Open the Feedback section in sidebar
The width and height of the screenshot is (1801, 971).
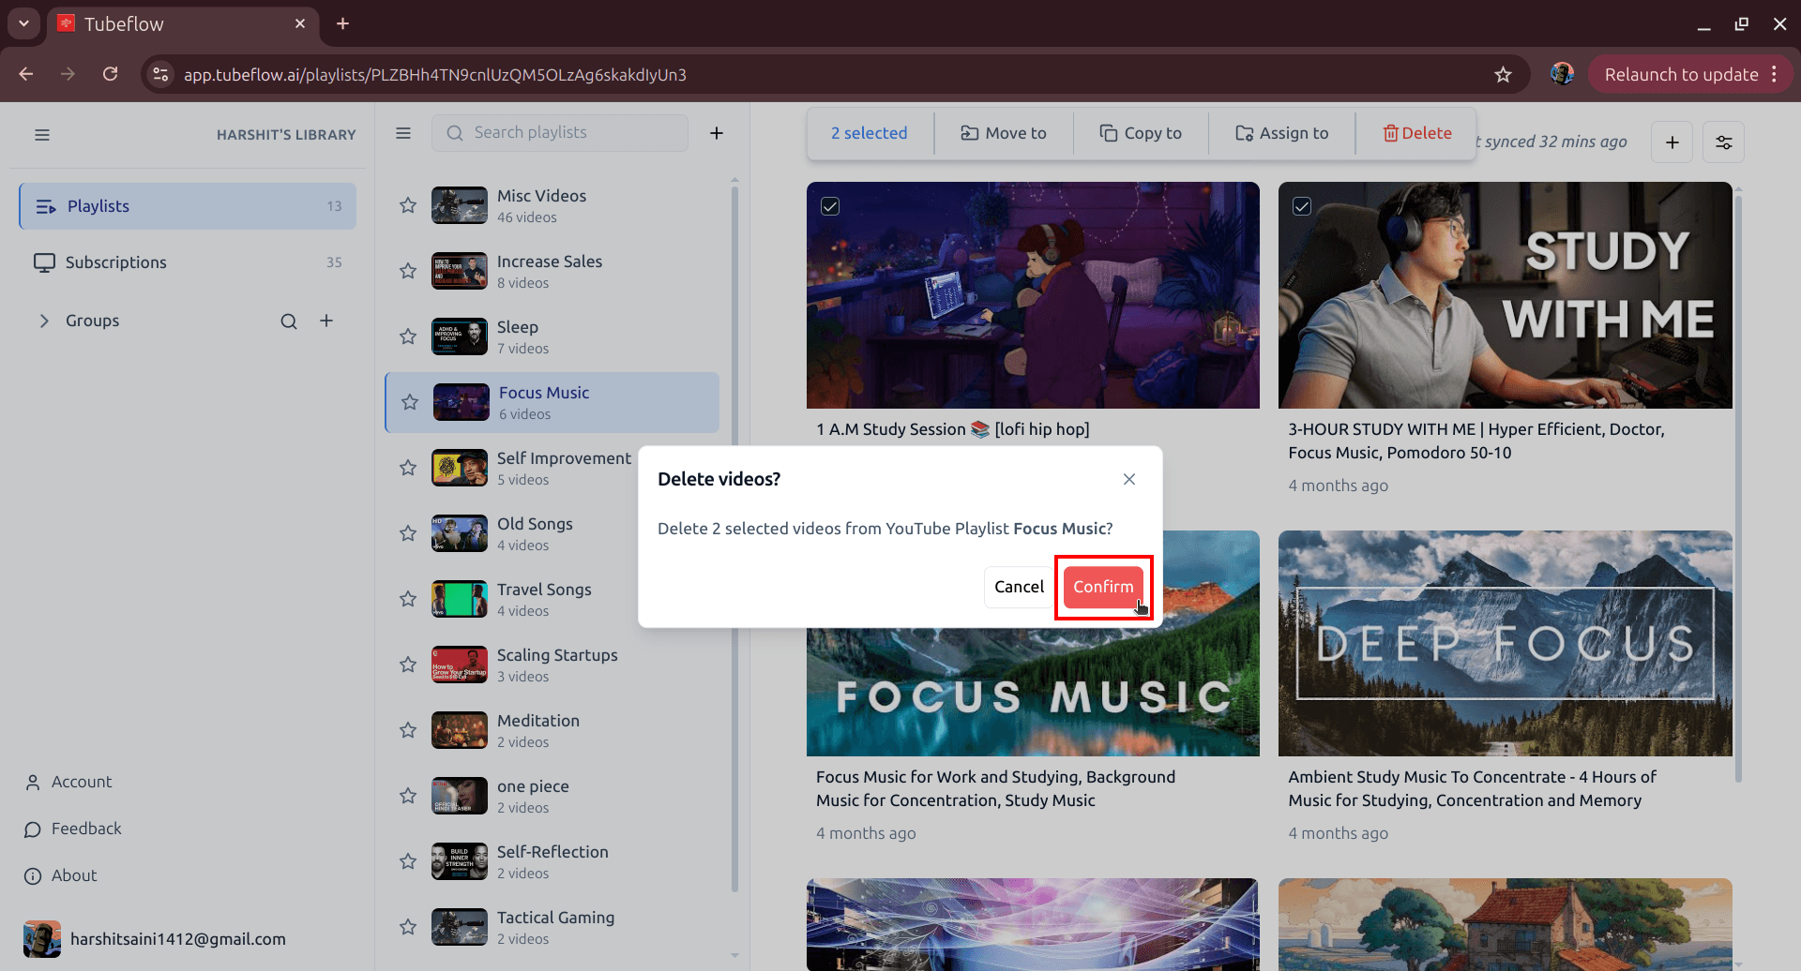click(85, 828)
